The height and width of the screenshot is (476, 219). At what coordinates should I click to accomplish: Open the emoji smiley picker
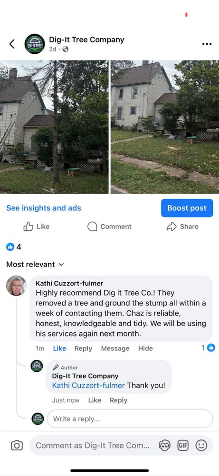[201, 446]
